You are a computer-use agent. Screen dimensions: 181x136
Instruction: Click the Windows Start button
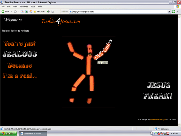[x=9, y=133]
